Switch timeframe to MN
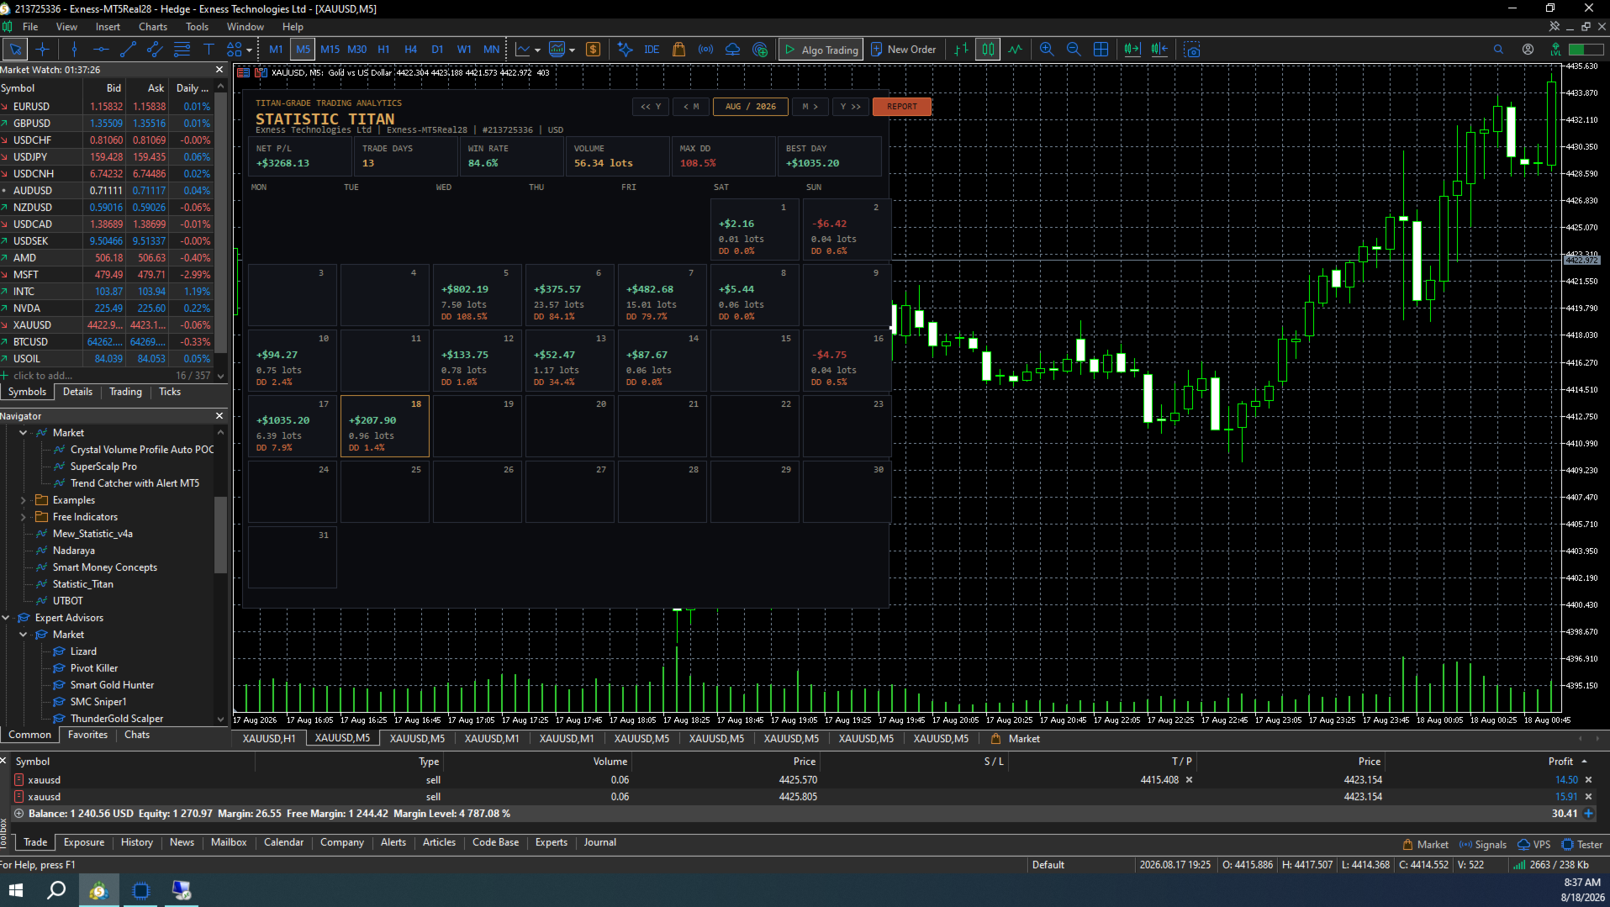The image size is (1610, 907). tap(491, 50)
